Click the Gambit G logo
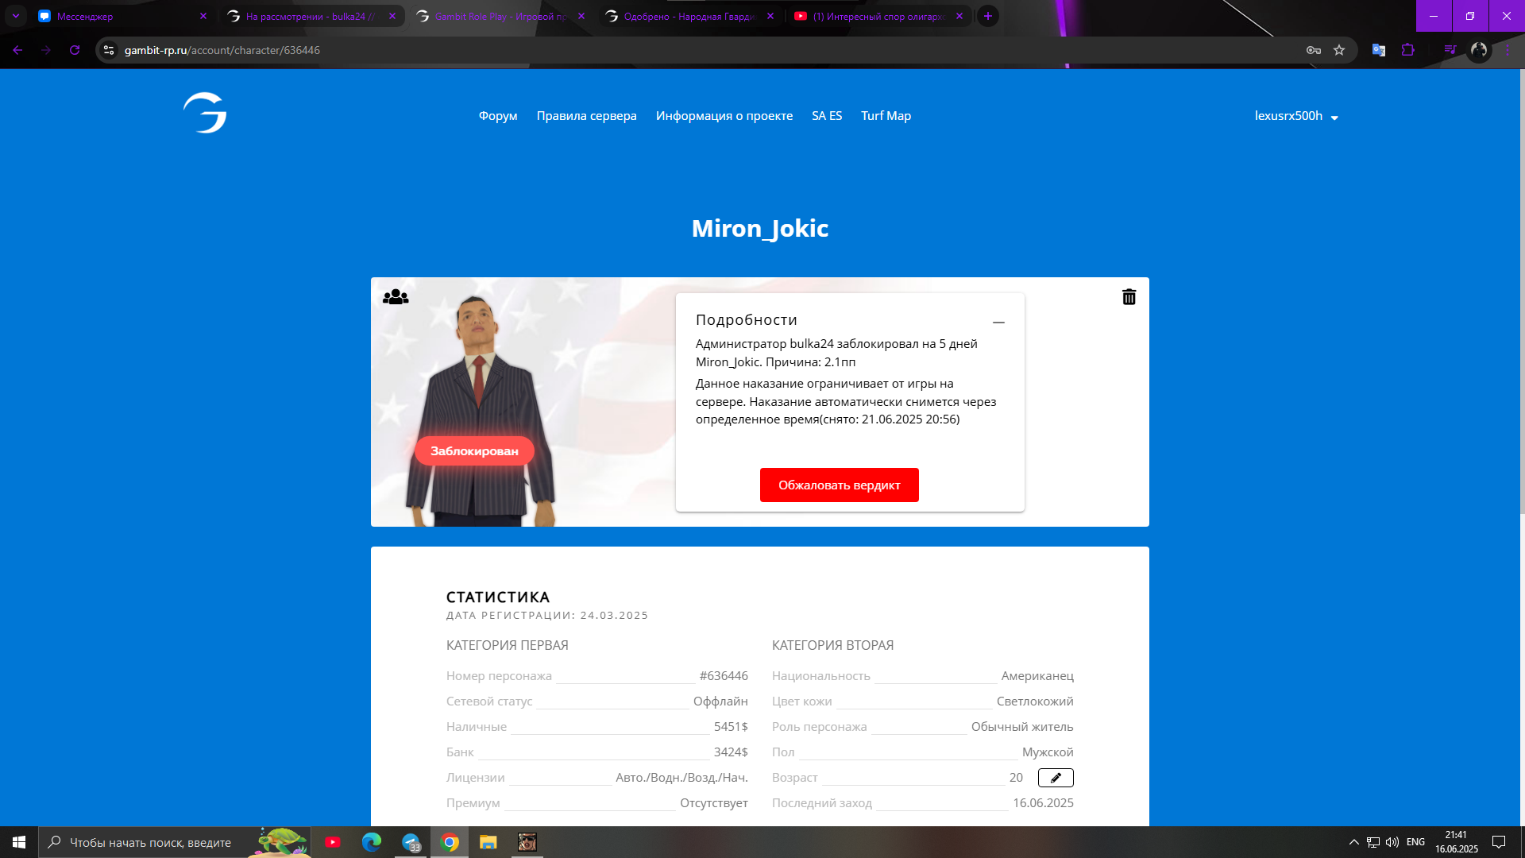 pos(205,113)
